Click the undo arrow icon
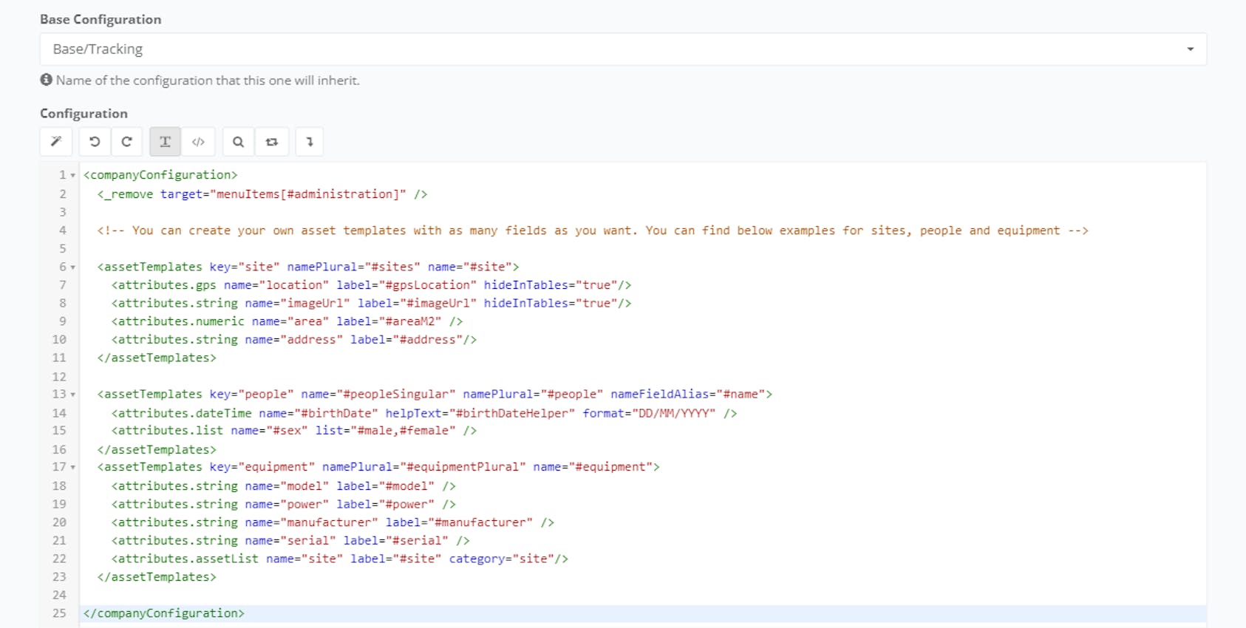 coord(95,142)
